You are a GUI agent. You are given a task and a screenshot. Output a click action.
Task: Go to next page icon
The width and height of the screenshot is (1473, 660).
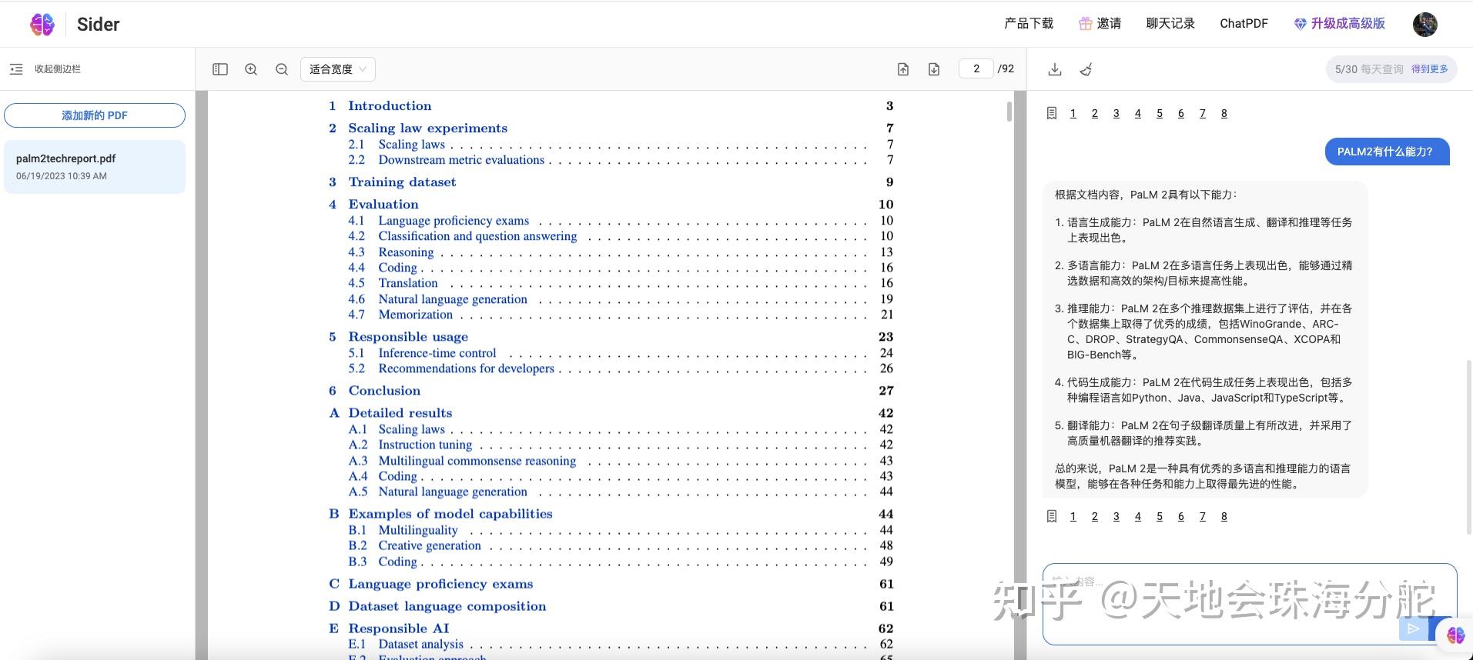(934, 69)
